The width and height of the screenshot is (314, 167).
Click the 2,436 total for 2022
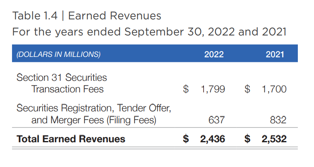click(213, 139)
